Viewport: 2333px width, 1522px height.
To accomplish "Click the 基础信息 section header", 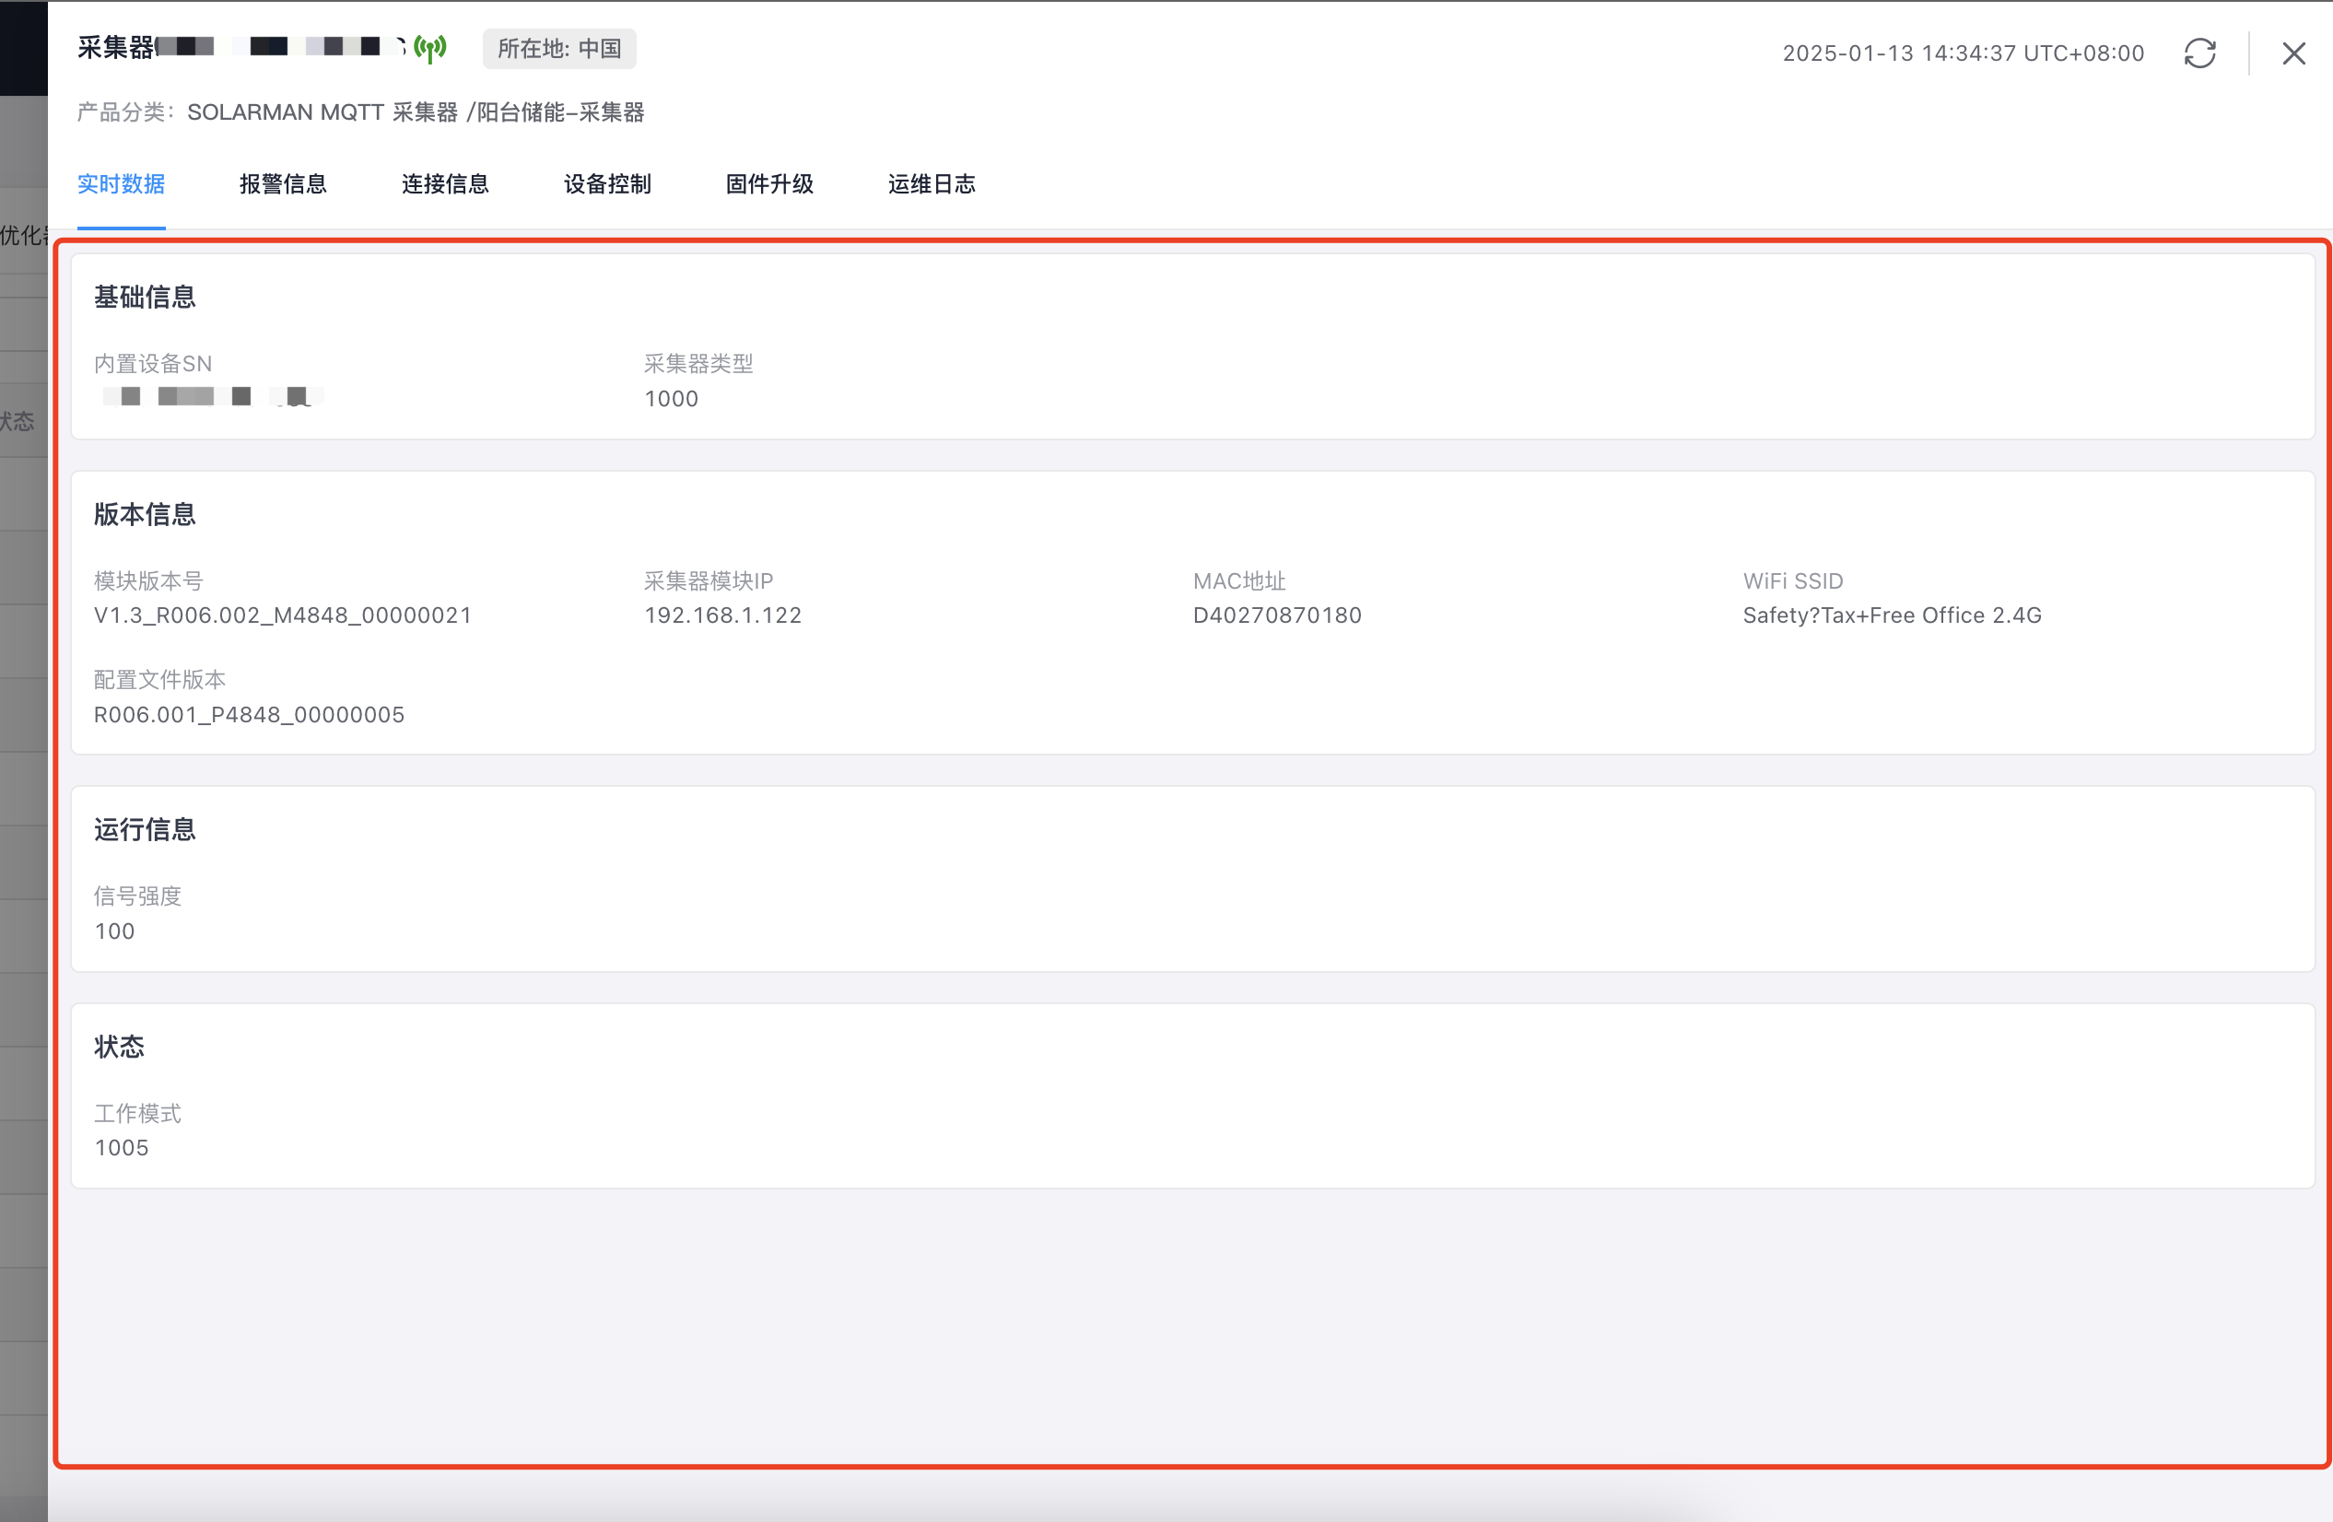I will click(x=145, y=297).
